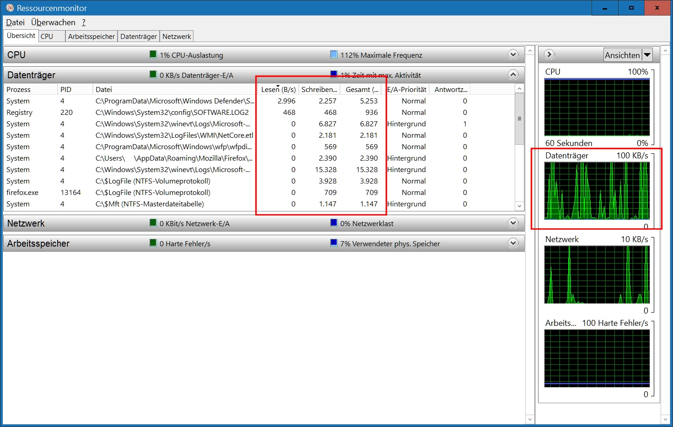Sort by E/A-Priorität column header
This screenshot has height=427, width=673.
406,89
